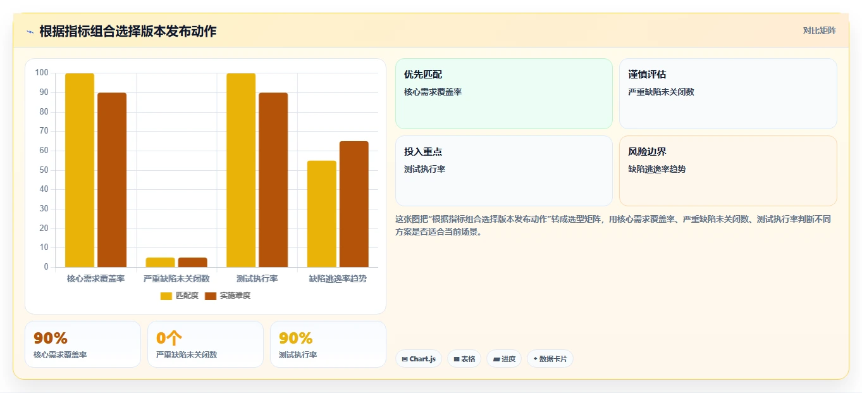Image resolution: width=862 pixels, height=393 pixels.
Task: Click the Chart.js tag
Action: (419, 359)
